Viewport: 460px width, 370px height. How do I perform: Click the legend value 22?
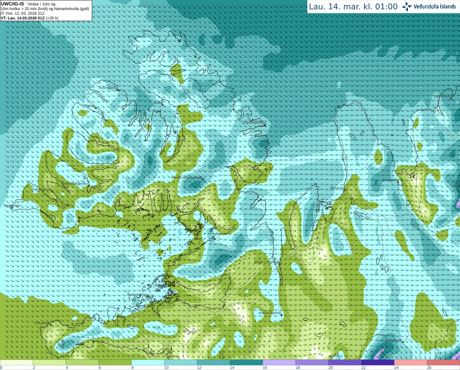coord(363,368)
